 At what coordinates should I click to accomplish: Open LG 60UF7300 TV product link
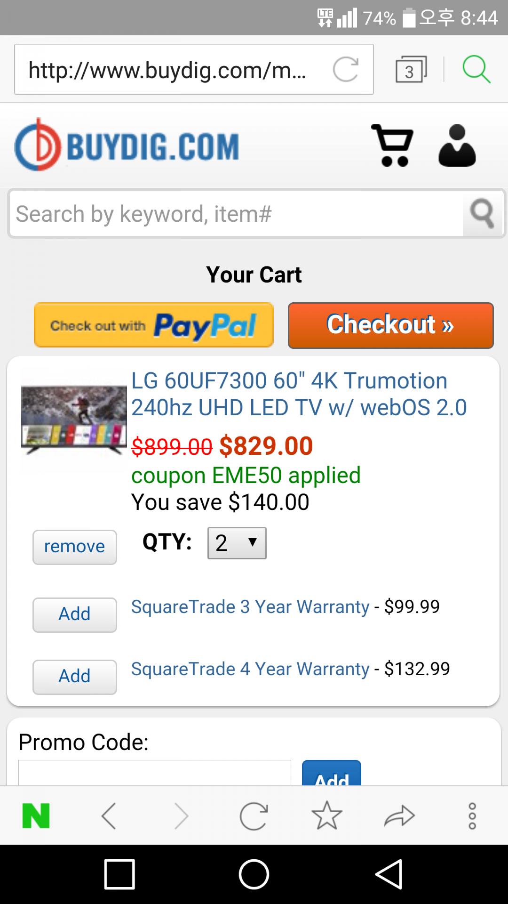(x=299, y=394)
